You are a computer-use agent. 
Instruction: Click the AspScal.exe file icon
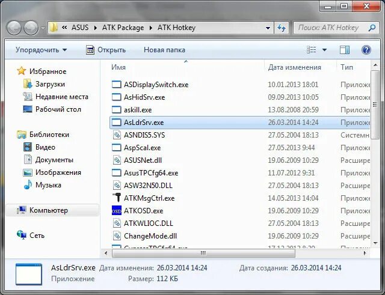pos(116,148)
